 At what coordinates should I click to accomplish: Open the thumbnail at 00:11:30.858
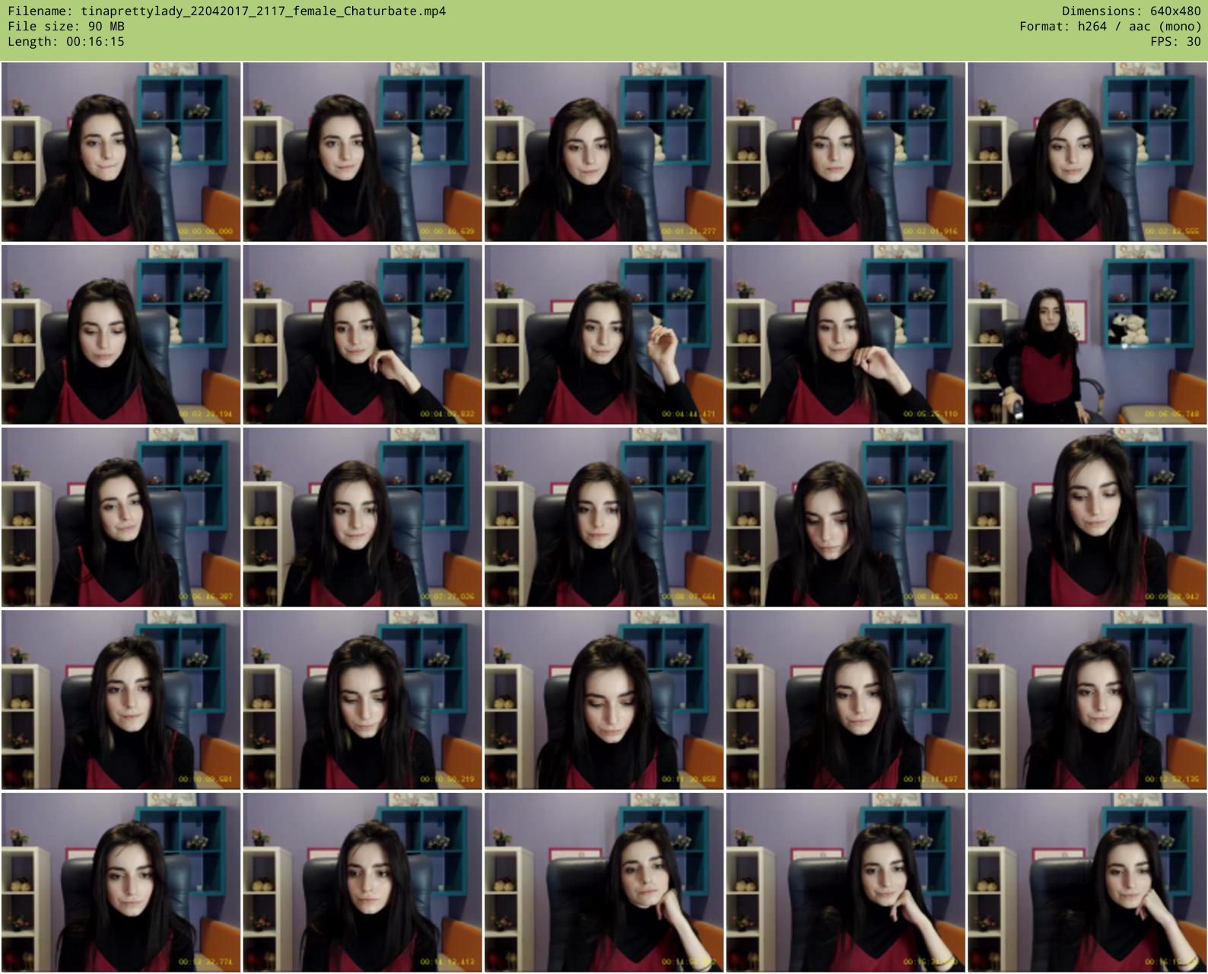[604, 700]
